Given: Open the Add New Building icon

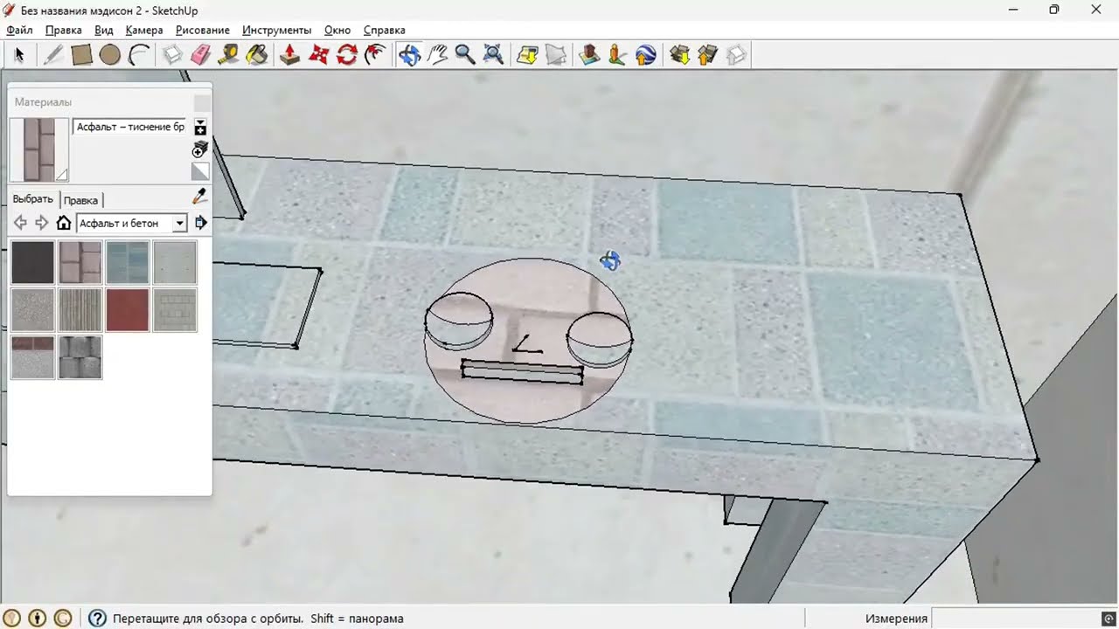Looking at the screenshot, I should click(589, 55).
